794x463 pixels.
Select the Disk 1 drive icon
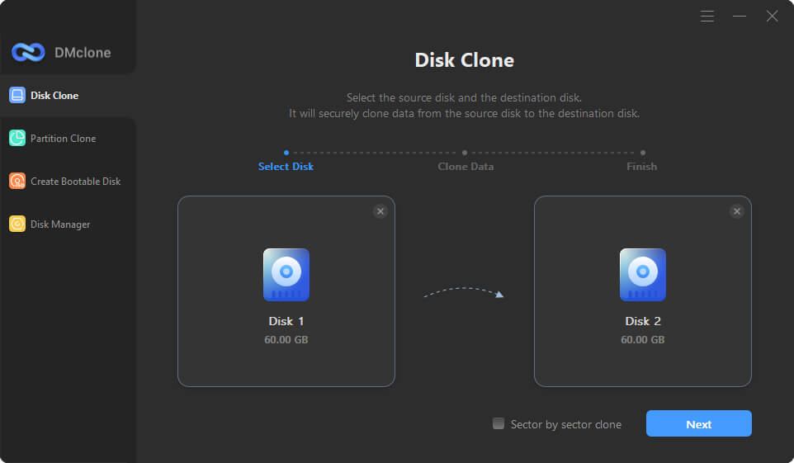[286, 275]
